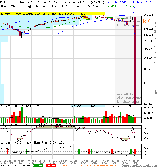157x167 pixels.
Task: Click the 14 Week SMA Volume title
Action: (x=21, y=106)
